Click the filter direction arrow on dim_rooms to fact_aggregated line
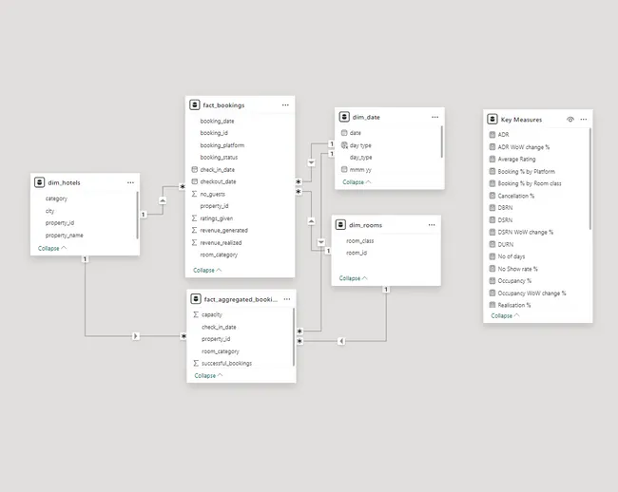The height and width of the screenshot is (492, 618). [341, 341]
